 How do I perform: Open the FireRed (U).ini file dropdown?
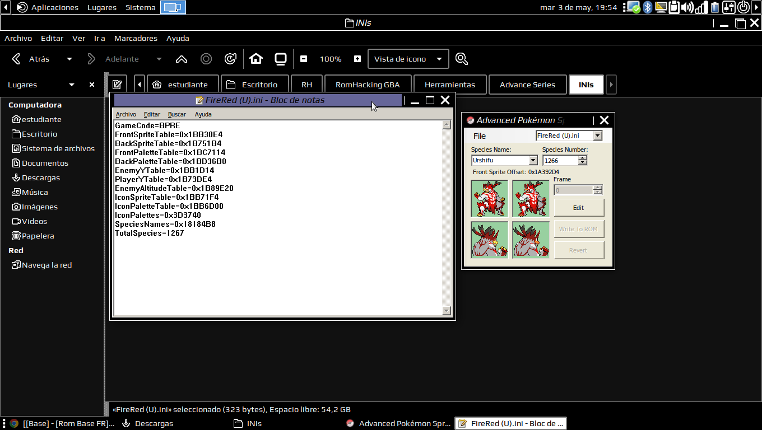point(597,136)
